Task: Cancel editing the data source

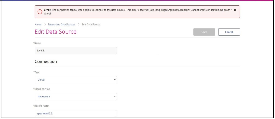Action: [229, 32]
